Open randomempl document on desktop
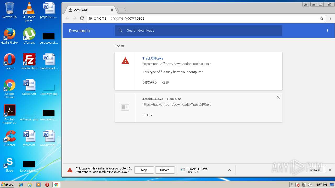Viewport: 335px width, 188px height. pos(49,62)
